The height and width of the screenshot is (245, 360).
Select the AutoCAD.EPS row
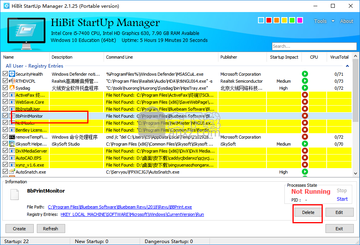(x=177, y=158)
